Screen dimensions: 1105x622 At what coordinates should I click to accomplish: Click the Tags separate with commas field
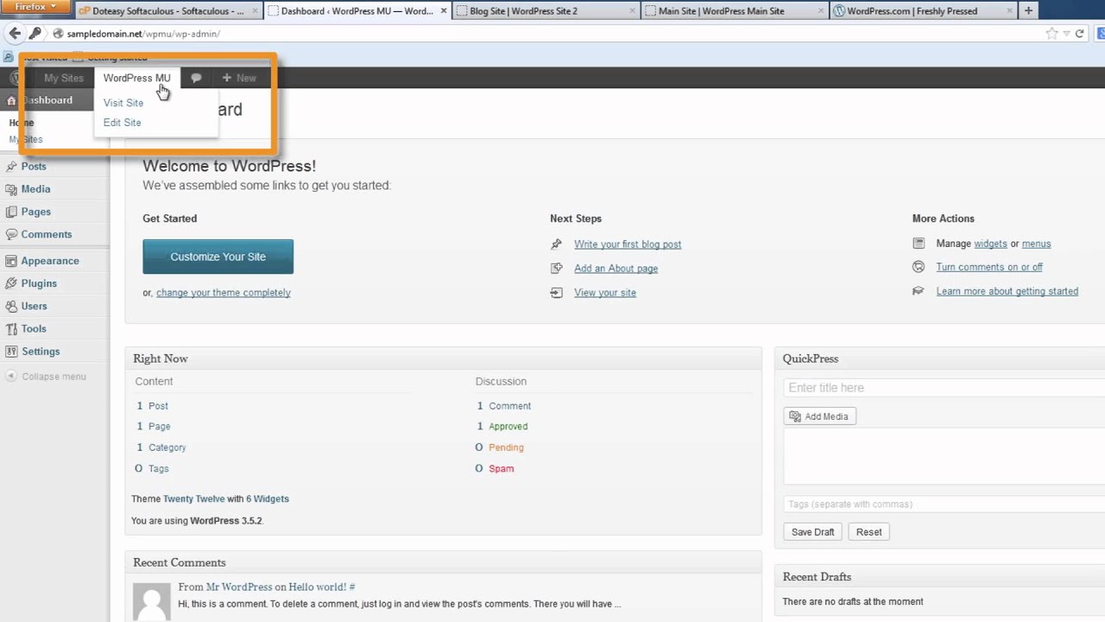pyautogui.click(x=944, y=504)
